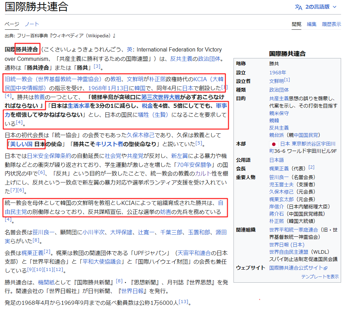Follow the 日米安全保障条約 link
348x310 pixels.
tap(49, 156)
